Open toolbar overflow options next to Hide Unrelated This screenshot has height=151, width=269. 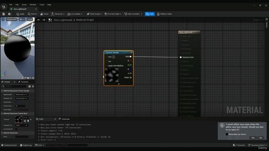coord(142,14)
